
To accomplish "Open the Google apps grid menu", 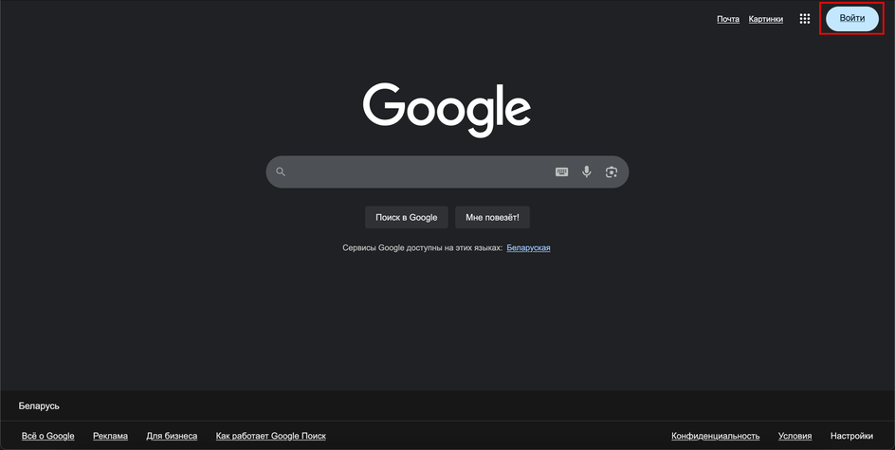I will (x=804, y=19).
